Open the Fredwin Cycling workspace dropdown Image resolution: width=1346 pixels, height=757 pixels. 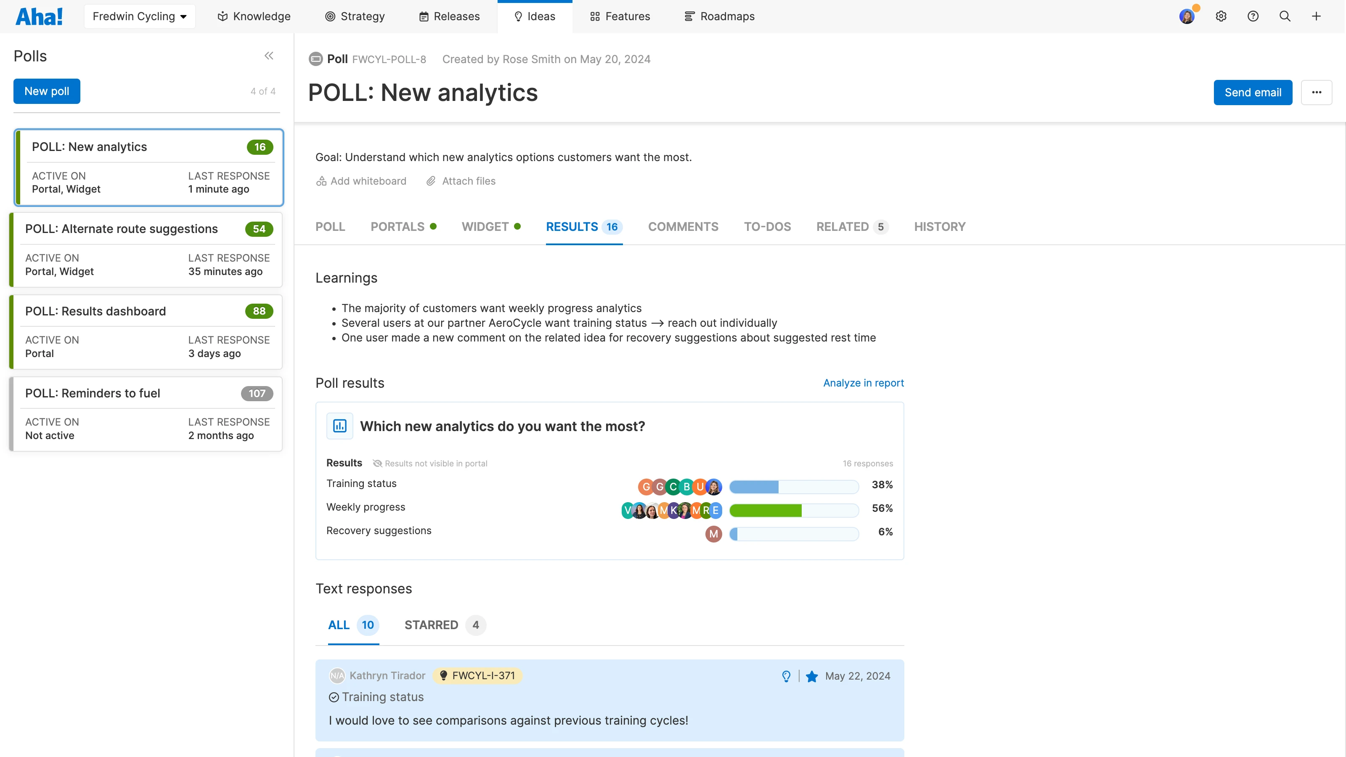pos(139,16)
